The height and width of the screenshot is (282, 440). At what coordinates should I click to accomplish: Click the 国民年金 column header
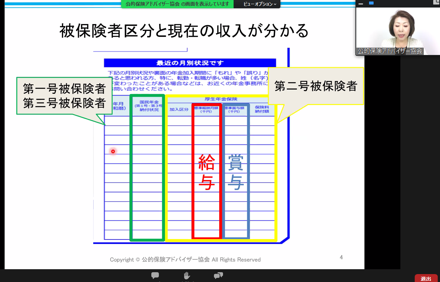[x=149, y=106]
